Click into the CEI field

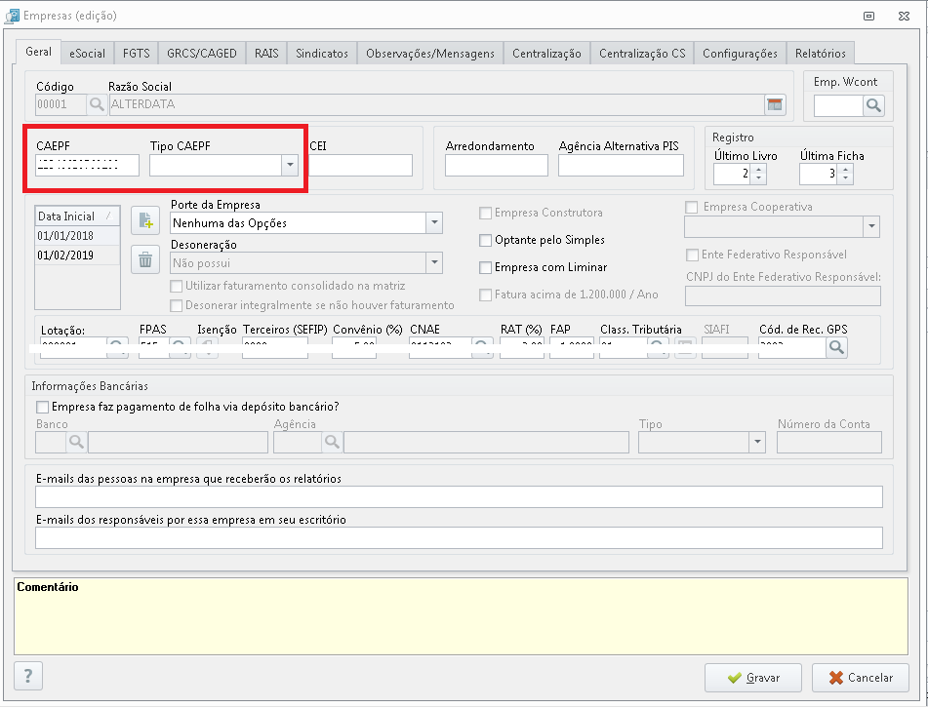pos(360,165)
